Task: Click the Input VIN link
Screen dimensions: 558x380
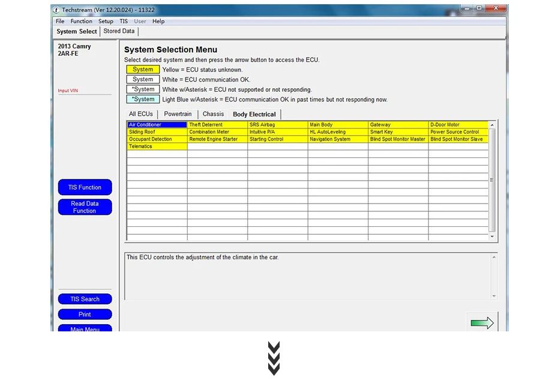Action: [68, 91]
